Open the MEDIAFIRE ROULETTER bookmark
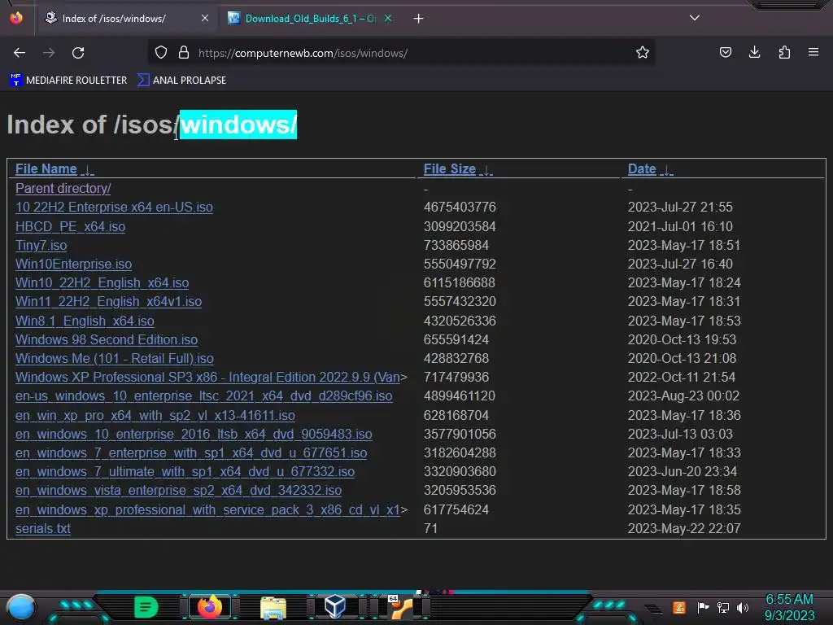The width and height of the screenshot is (833, 625). (x=68, y=81)
